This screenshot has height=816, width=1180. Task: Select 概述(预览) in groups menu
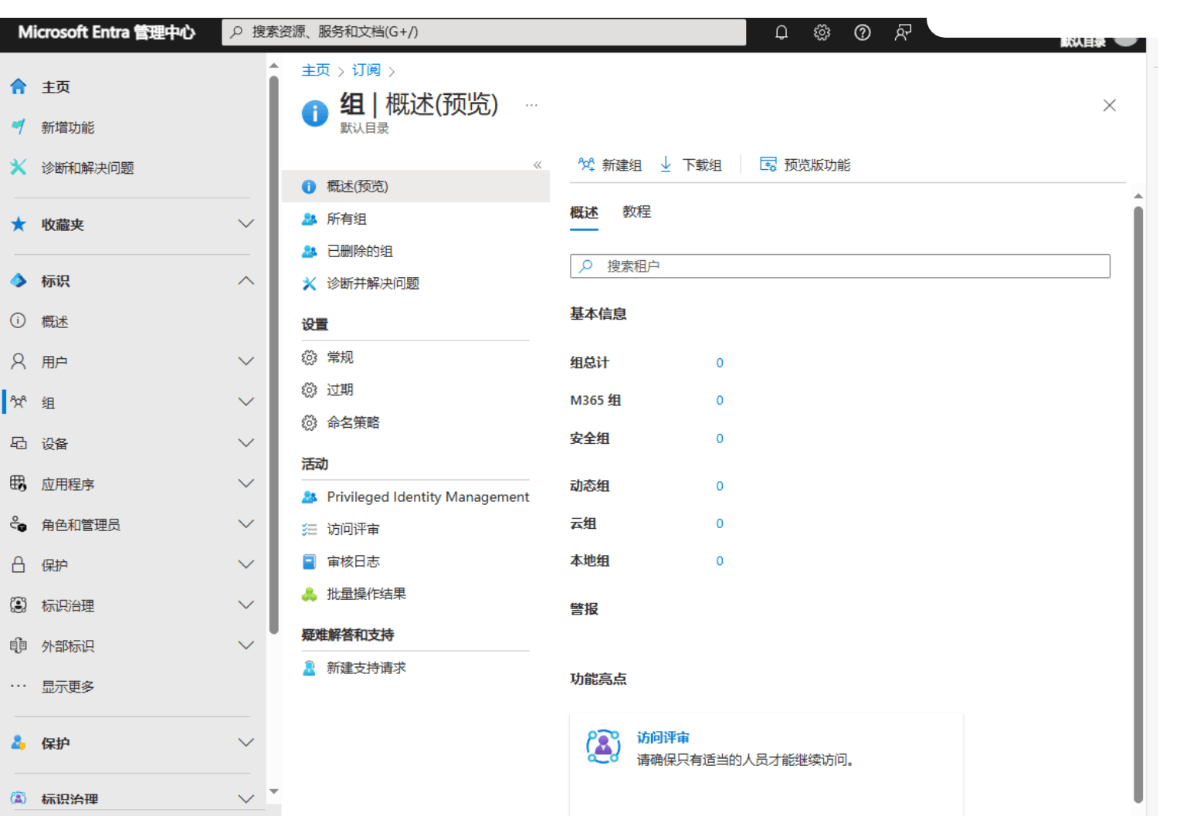[415, 187]
